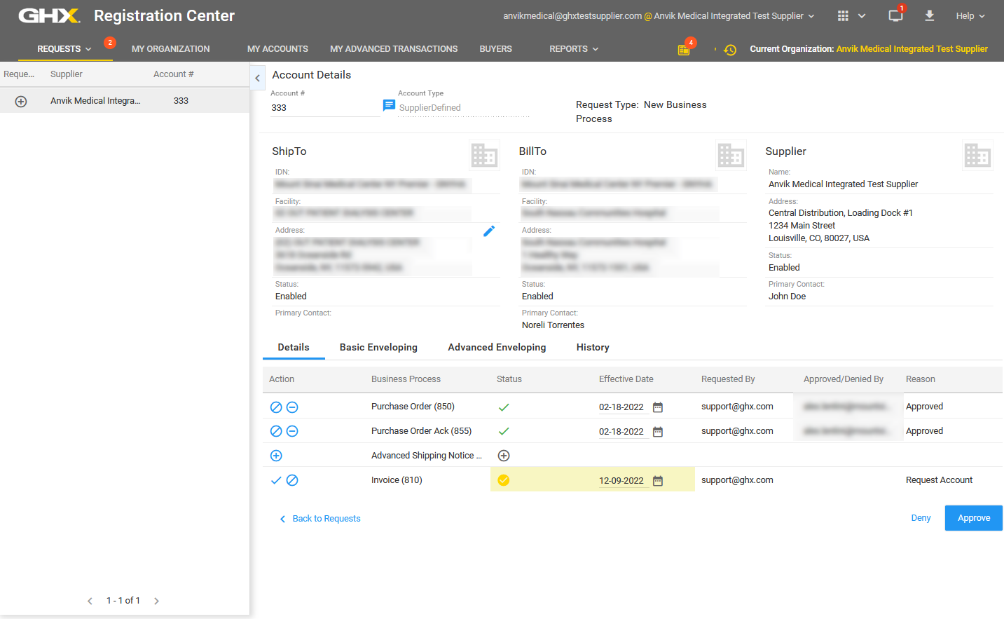
Task: Open the Account Type comment icon
Action: [x=389, y=106]
